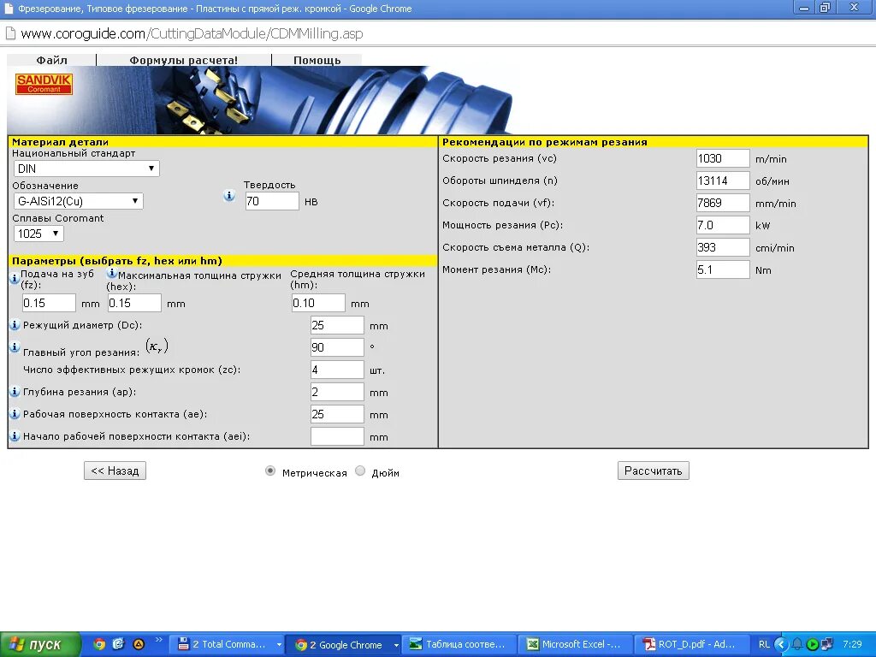Click info icon for Максимальная толщина стружки (hex)
This screenshot has height=657, width=876.
click(x=112, y=273)
